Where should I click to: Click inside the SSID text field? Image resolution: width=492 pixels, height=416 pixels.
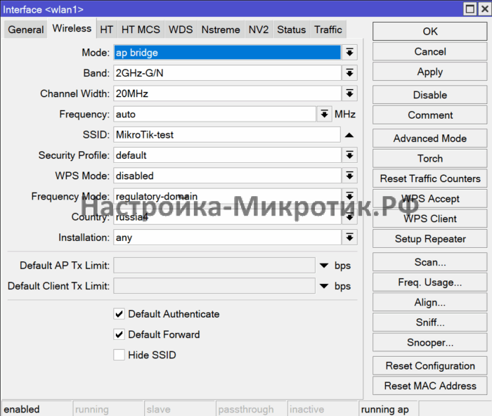pos(226,134)
